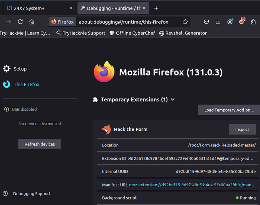This screenshot has height=205, width=260.
Task: Click the USB disabled info icon
Action: (x=6, y=109)
